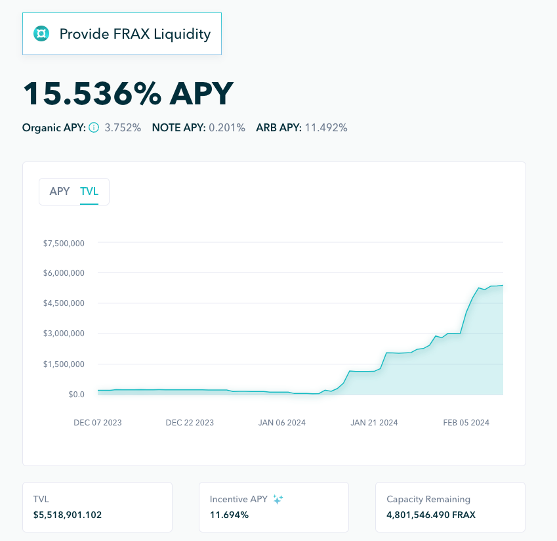
Task: Select the ARB APY 11.492% value
Action: [x=326, y=127]
